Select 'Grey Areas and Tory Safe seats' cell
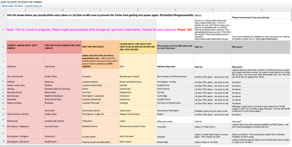This screenshot has height=147, width=292. pos(175,47)
